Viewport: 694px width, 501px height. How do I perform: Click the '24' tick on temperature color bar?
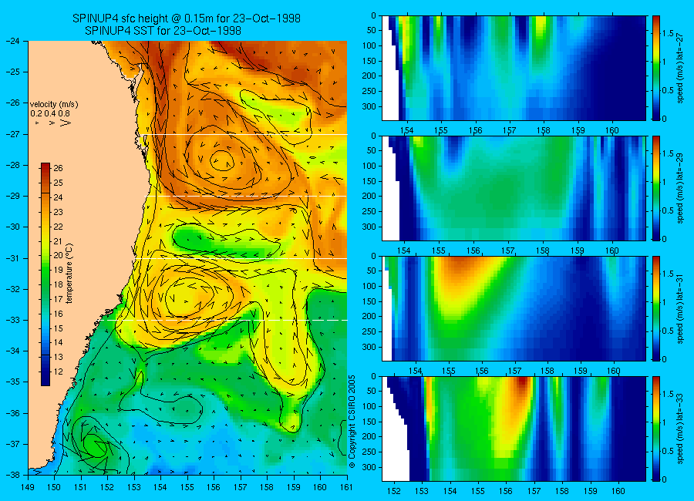point(58,197)
